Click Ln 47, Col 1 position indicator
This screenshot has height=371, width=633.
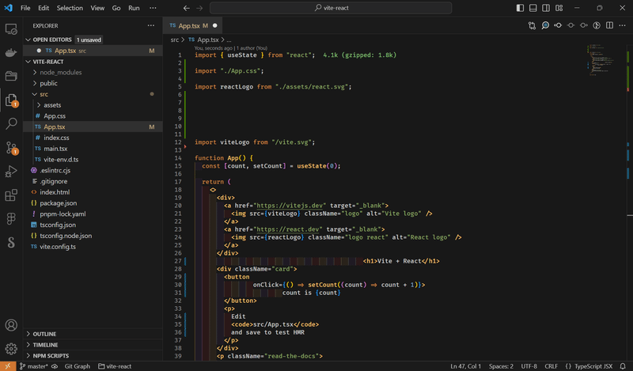465,366
